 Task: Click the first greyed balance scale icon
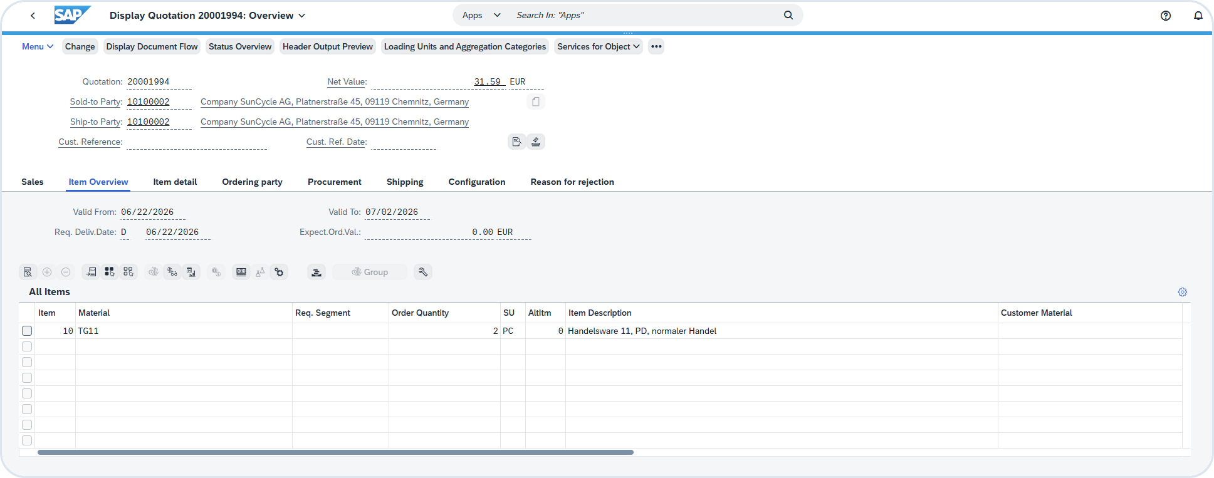154,272
